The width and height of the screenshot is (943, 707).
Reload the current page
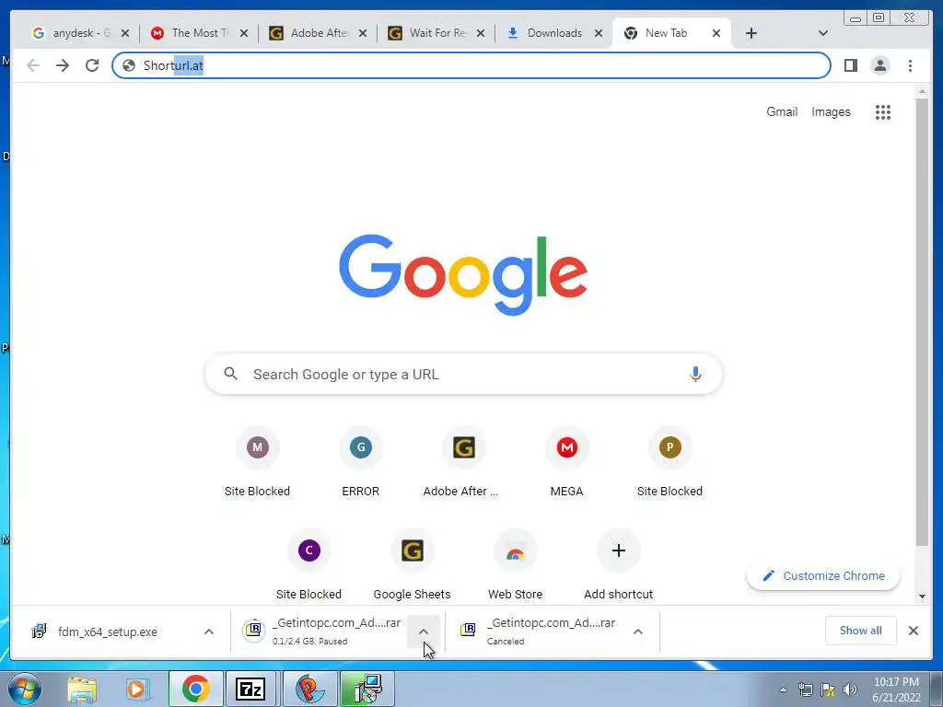click(x=92, y=65)
